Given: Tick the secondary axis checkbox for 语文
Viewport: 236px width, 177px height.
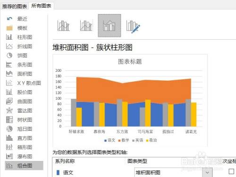Looking at the screenshot, I should coord(231,171).
